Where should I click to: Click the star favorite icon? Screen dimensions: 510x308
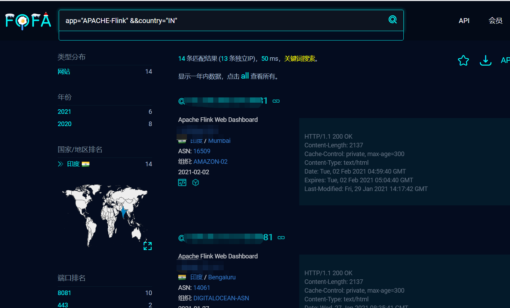click(x=463, y=60)
